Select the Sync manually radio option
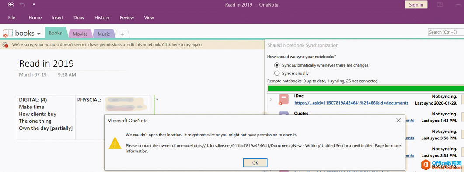Image resolution: width=464 pixels, height=172 pixels. [x=277, y=73]
